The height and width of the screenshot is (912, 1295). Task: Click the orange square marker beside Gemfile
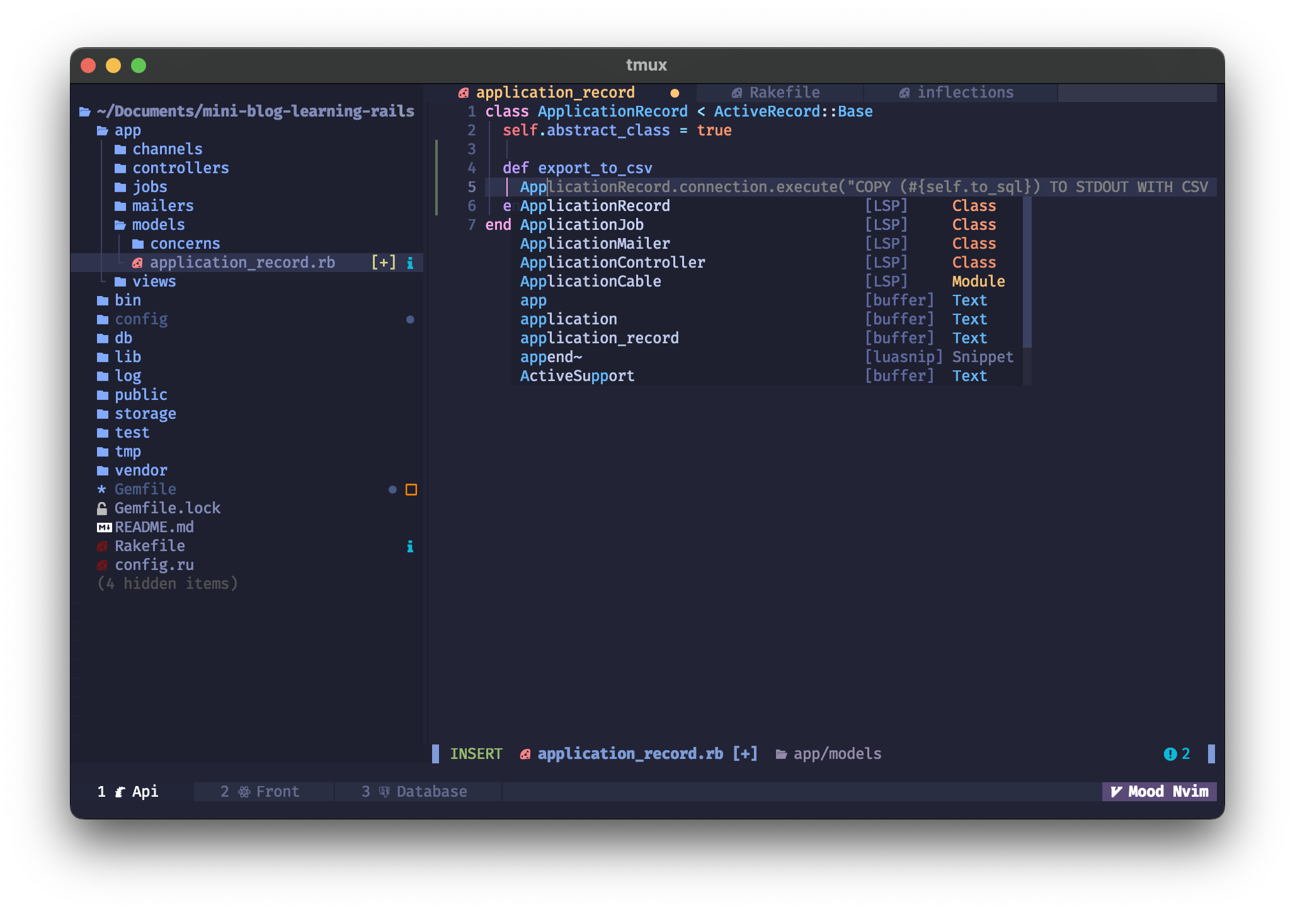pos(411,489)
